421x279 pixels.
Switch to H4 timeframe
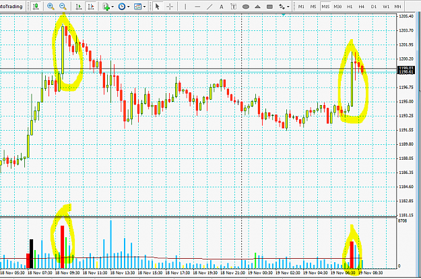tap(362, 7)
